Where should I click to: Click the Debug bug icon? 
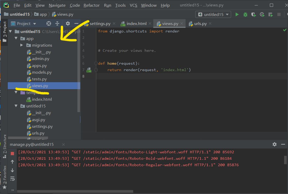tap(245, 15)
